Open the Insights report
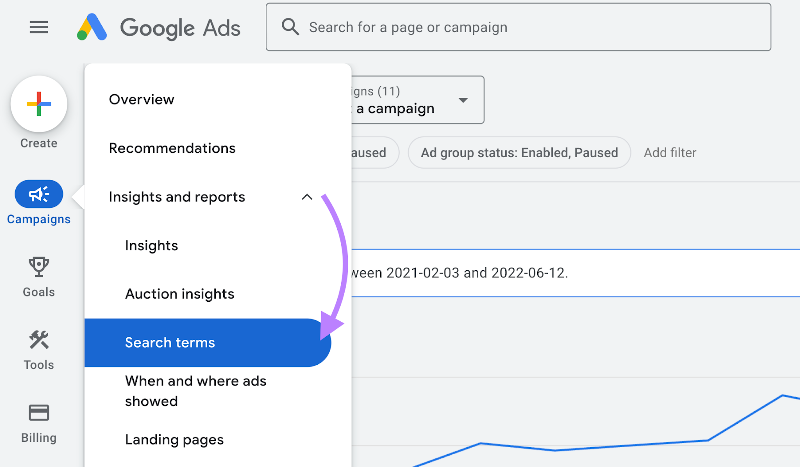The height and width of the screenshot is (467, 800). point(151,245)
